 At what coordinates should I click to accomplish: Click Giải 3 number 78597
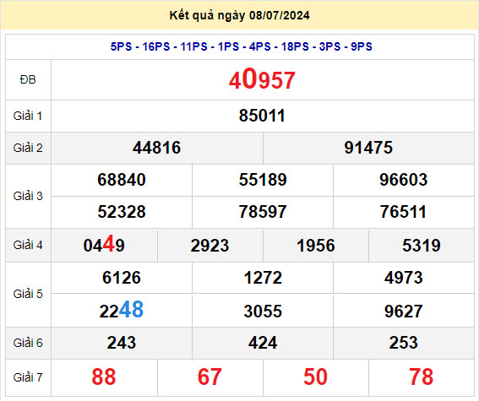(x=263, y=212)
